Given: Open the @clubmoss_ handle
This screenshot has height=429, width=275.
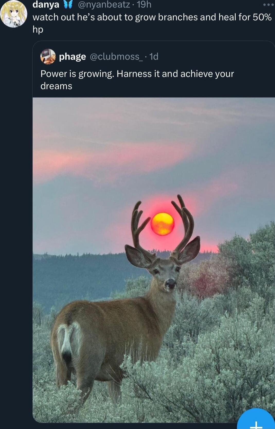Looking at the screenshot, I should click(x=116, y=56).
